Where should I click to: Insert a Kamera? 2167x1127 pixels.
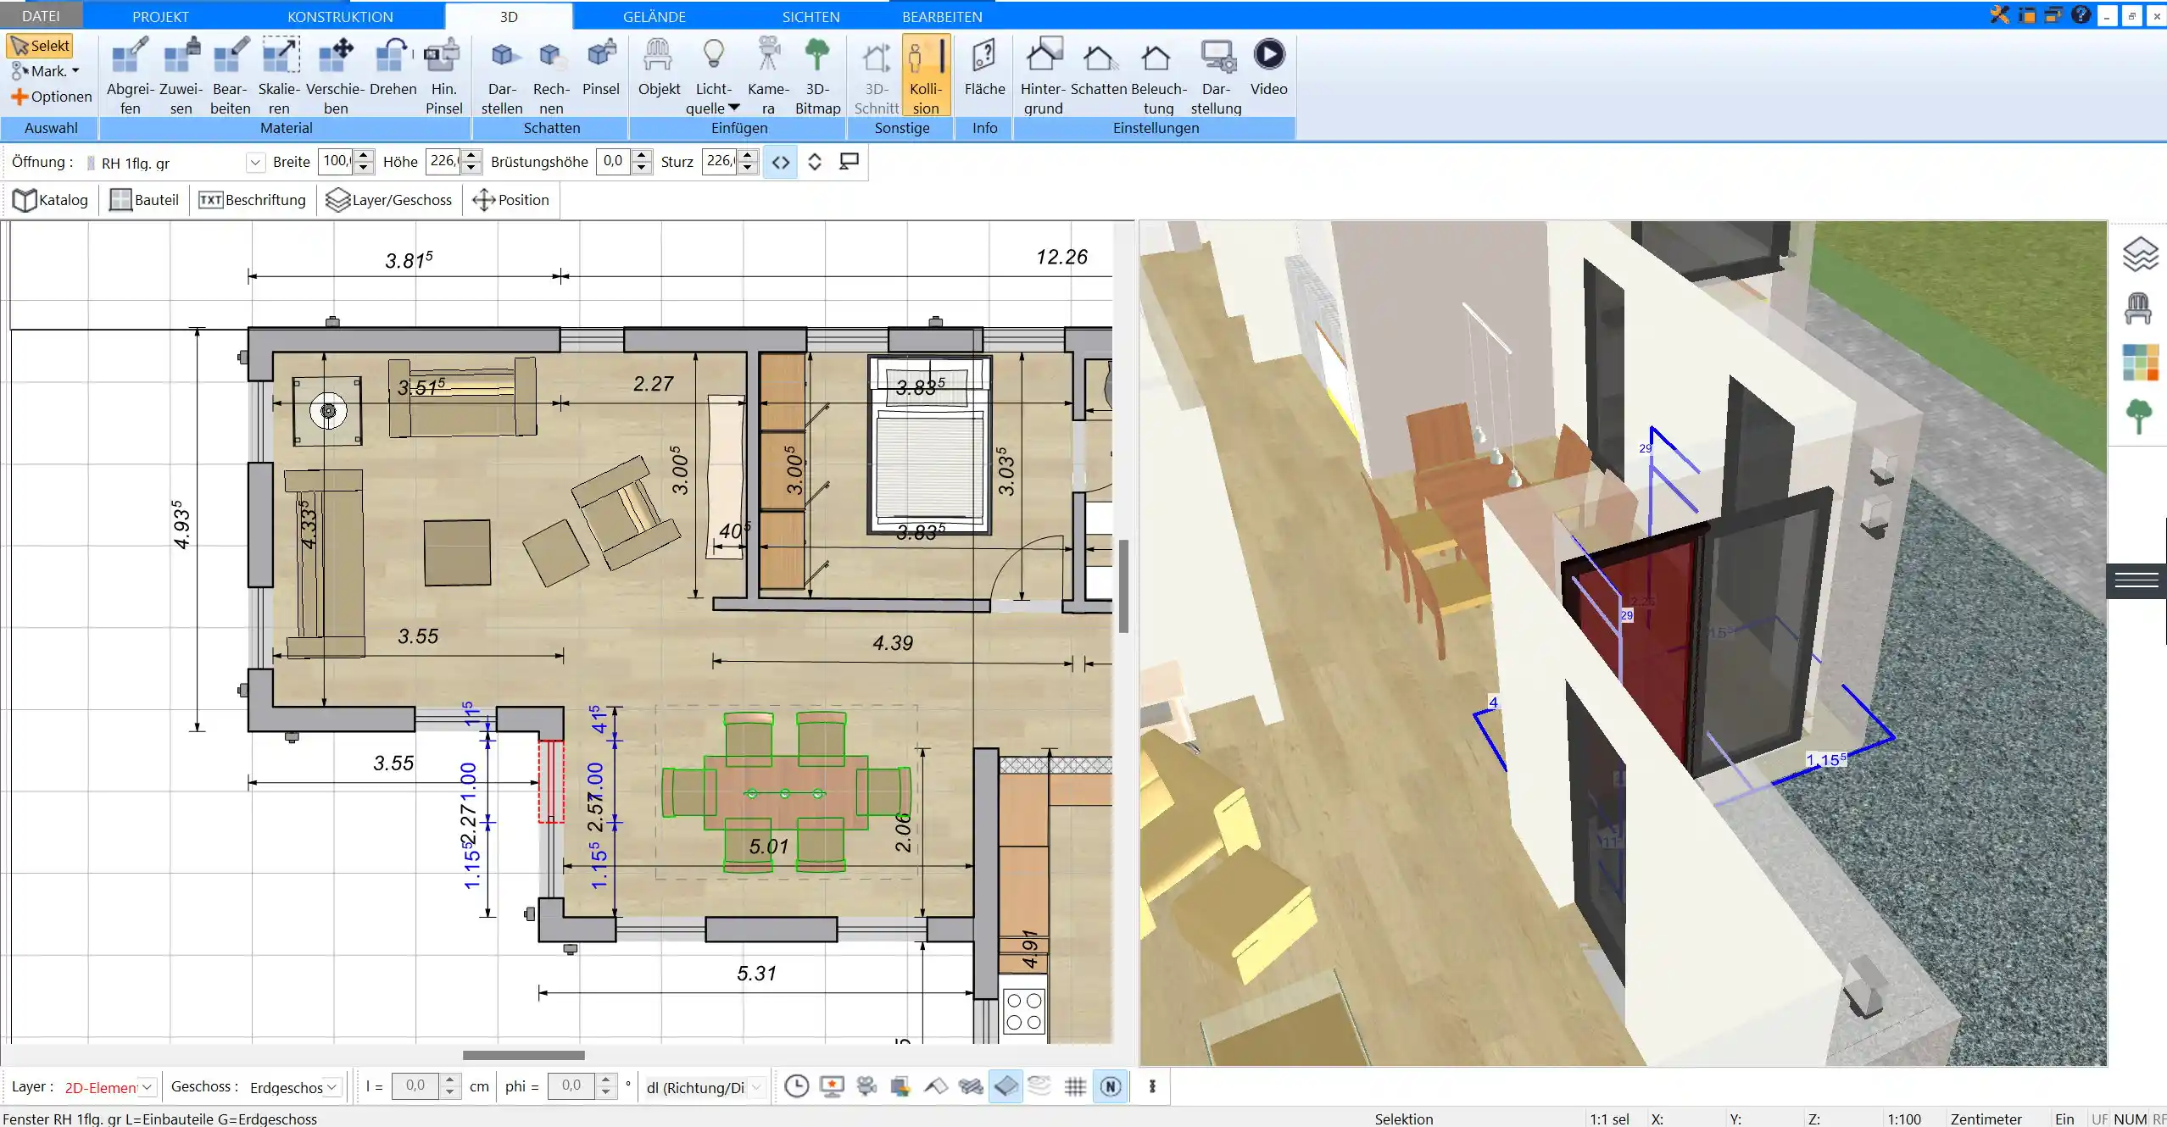(768, 76)
